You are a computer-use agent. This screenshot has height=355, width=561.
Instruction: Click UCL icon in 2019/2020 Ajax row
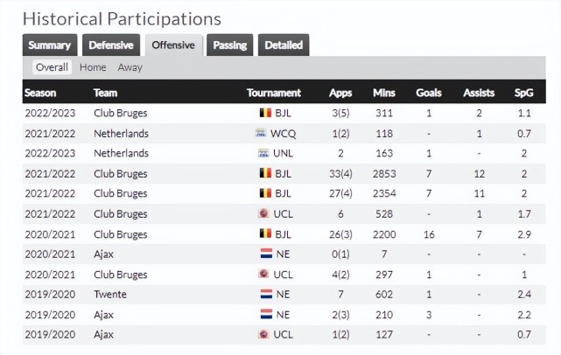[x=263, y=334]
